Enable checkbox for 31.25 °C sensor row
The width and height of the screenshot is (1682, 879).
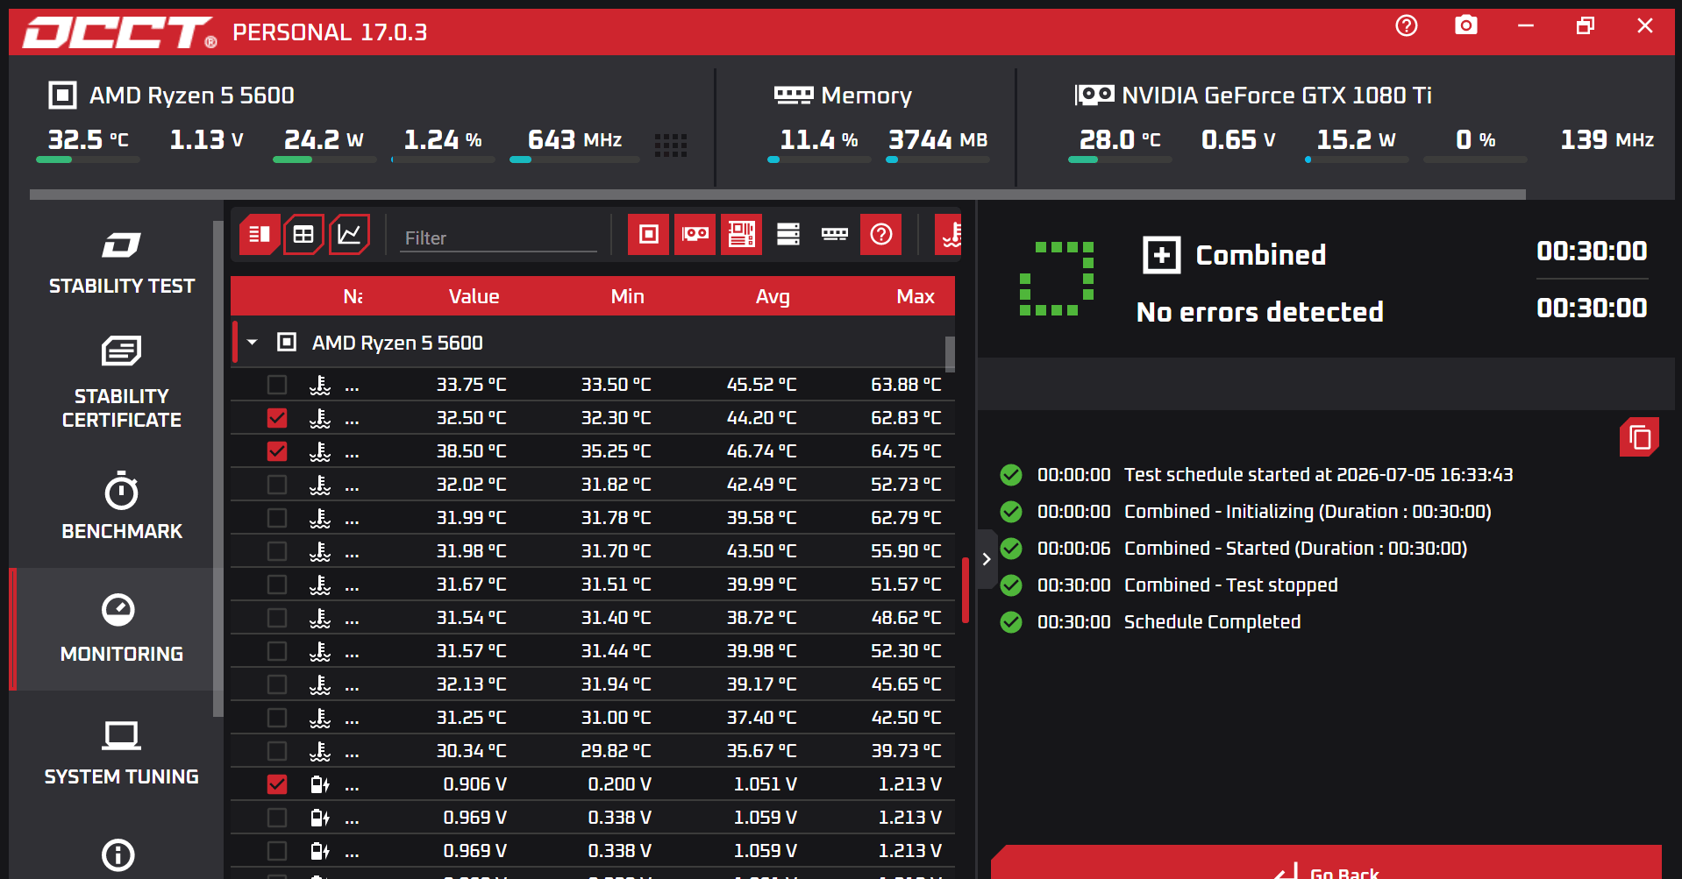click(x=277, y=718)
